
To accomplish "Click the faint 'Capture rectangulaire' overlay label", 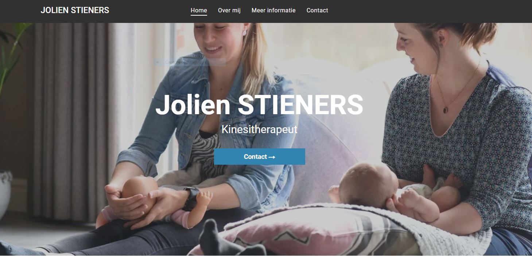I will click(186, 62).
